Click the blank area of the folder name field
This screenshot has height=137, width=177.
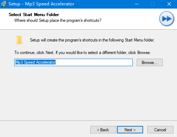pyautogui.click(x=94, y=62)
